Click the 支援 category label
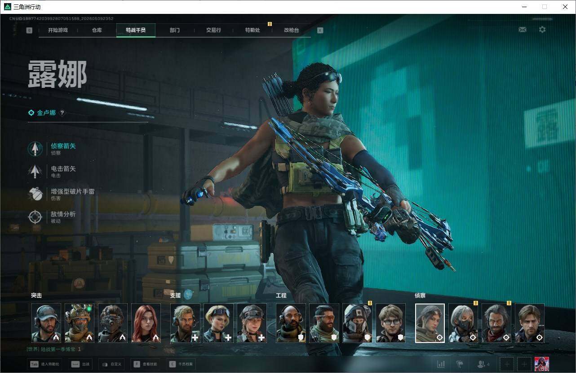This screenshot has height=373, width=576. [175, 295]
